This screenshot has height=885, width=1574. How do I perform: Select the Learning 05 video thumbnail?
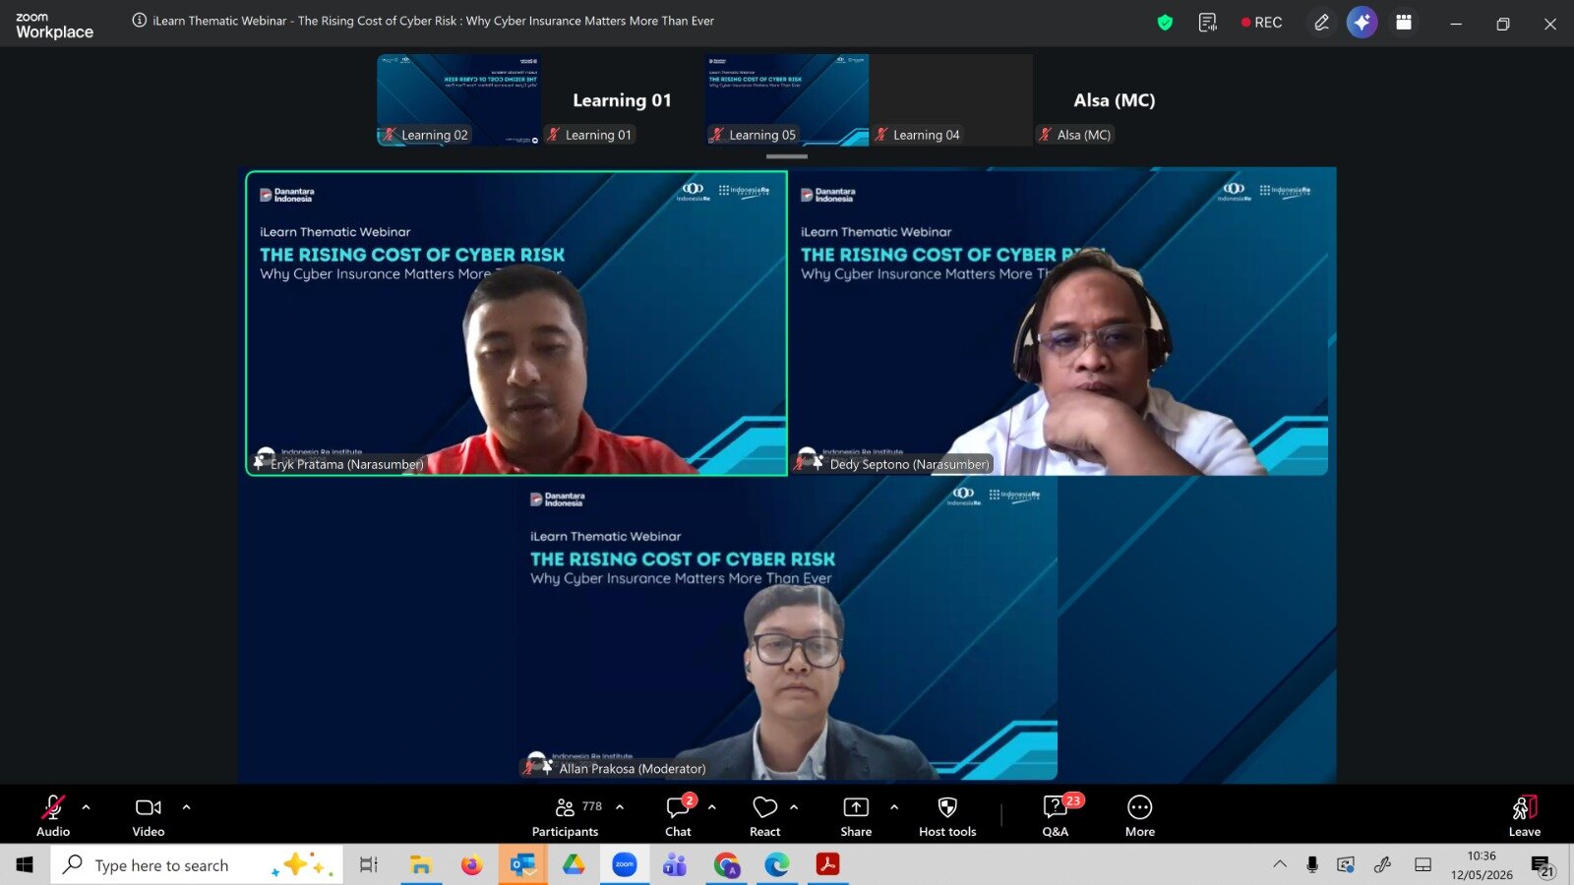[x=787, y=100]
